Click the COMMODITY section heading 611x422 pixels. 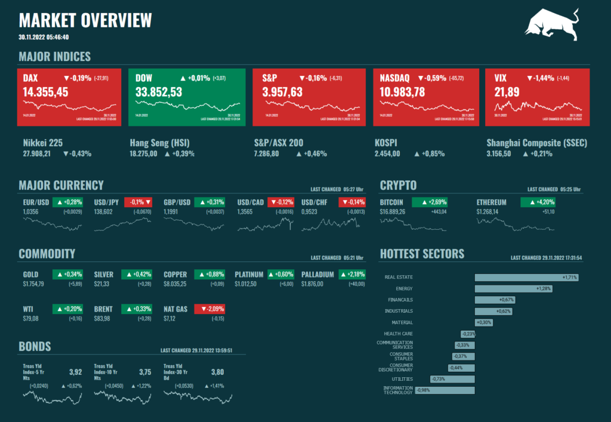tap(47, 254)
